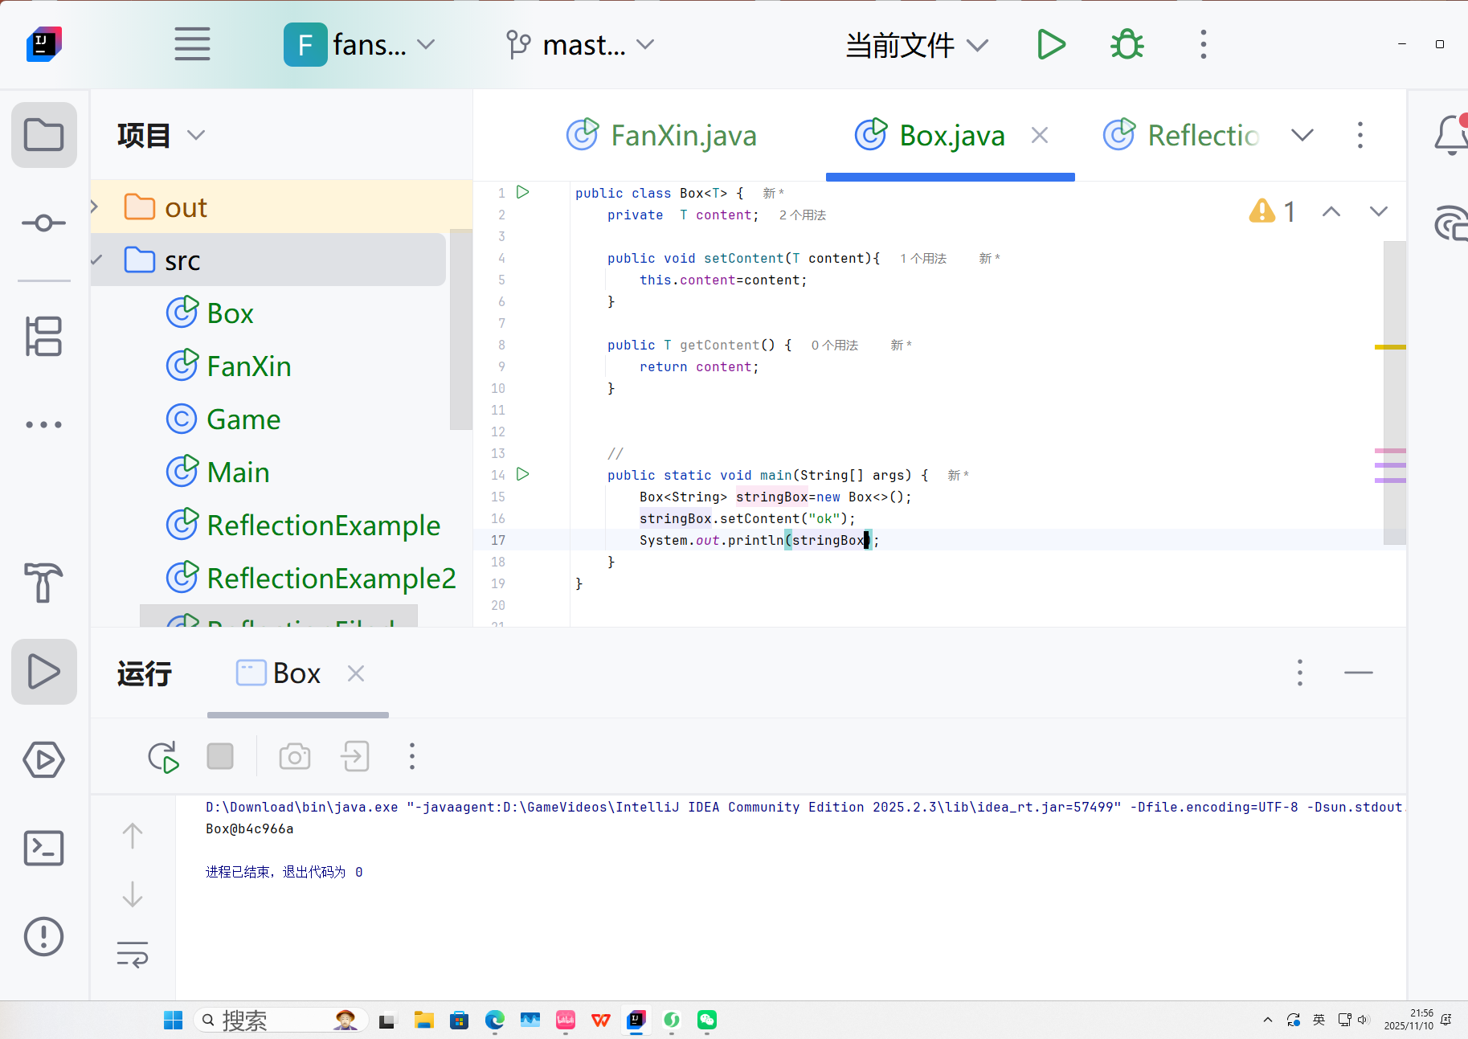This screenshot has height=1039, width=1468.
Task: Open the main hamburger menu
Action: (192, 44)
